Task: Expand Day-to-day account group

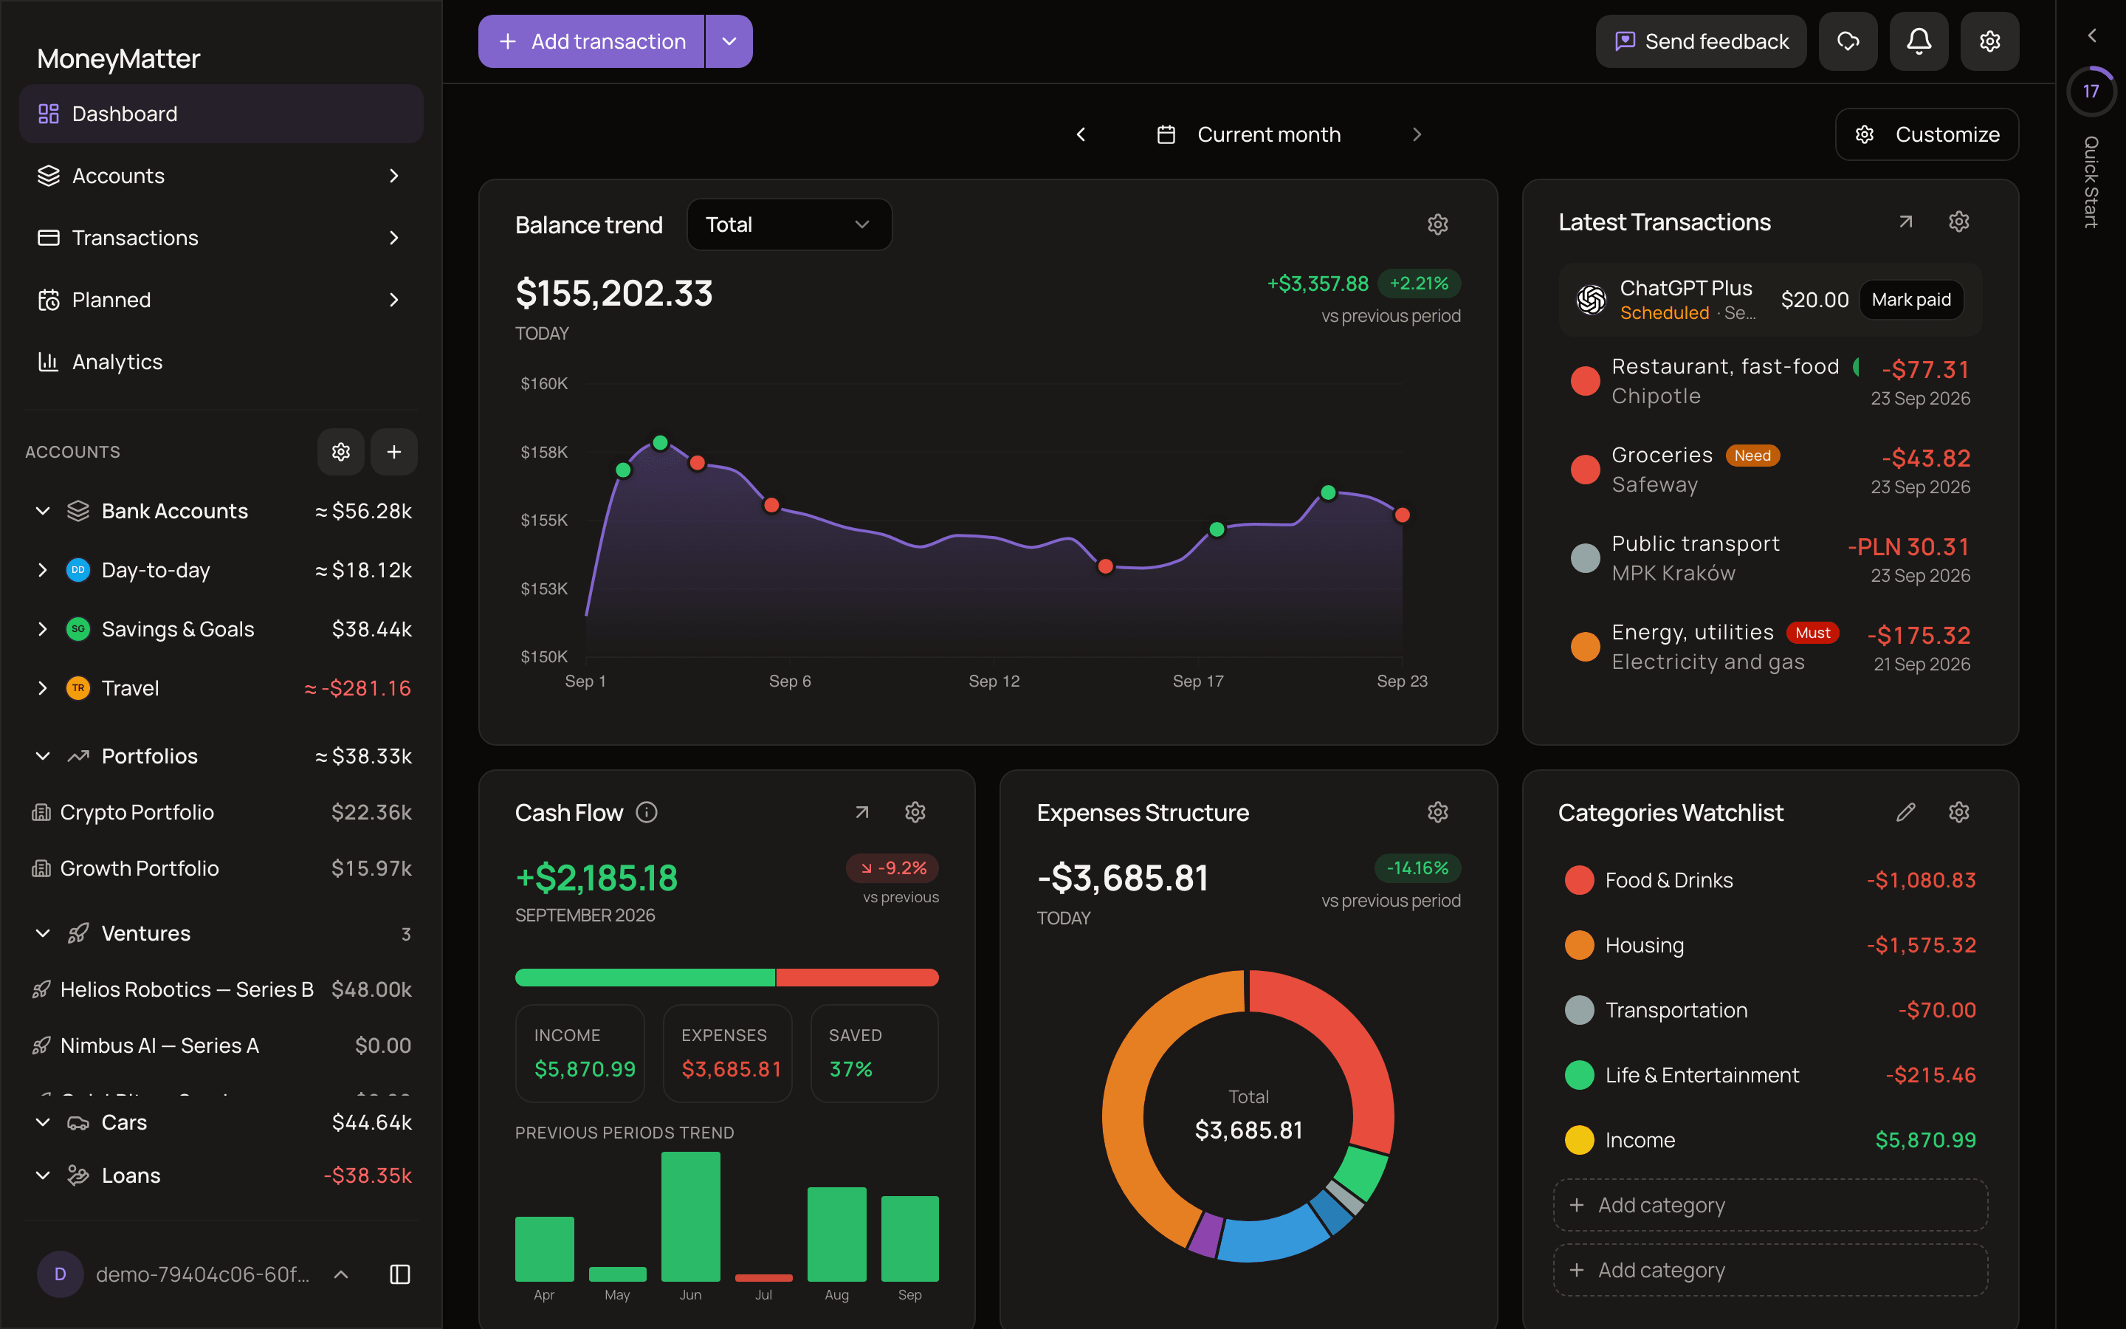Action: (42, 569)
